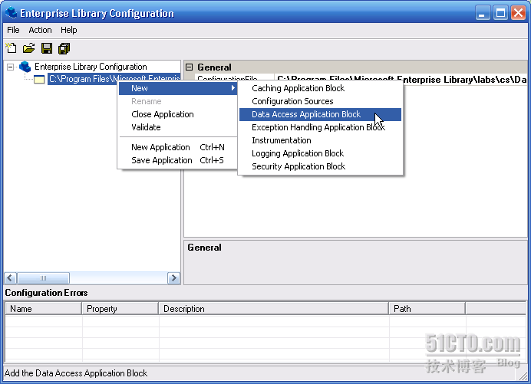Maximize the Enterprise Library Configuration window
Image resolution: width=531 pixels, height=384 pixels.
(x=500, y=13)
